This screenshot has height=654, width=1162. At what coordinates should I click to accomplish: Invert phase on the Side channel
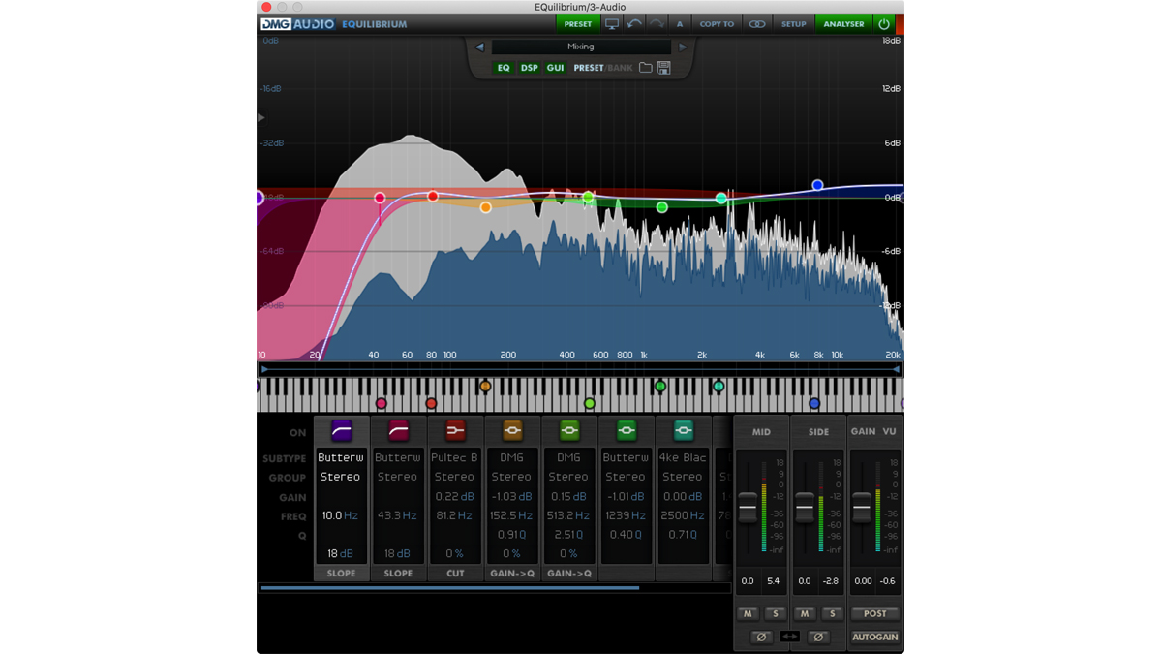pos(818,637)
